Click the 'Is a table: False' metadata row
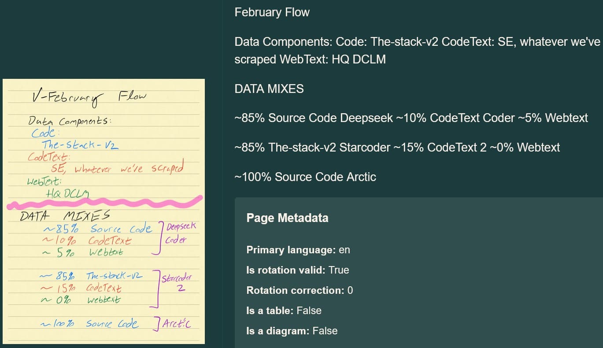The image size is (603, 348). coord(284,311)
